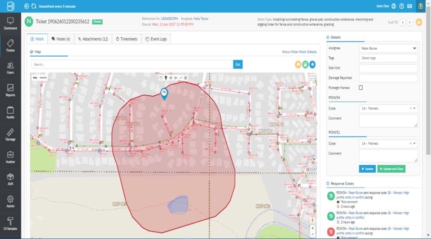Open the help question mark icon
Screen dimensions: 431x239
click(x=401, y=6)
